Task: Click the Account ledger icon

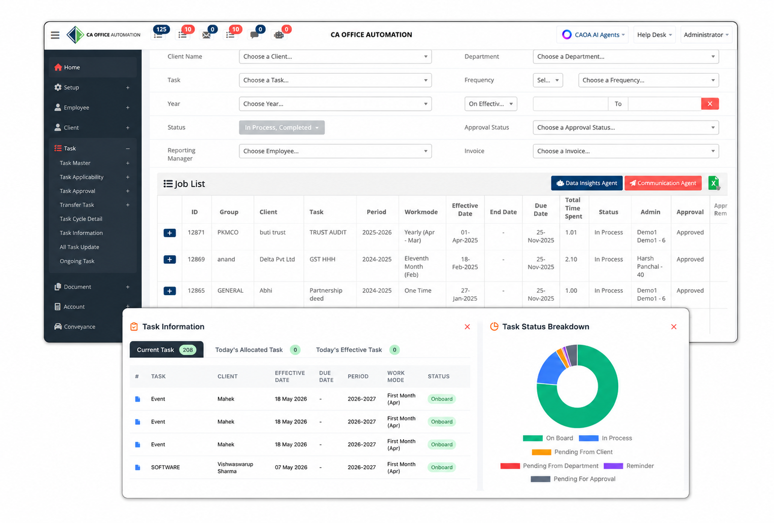Action: tap(58, 306)
